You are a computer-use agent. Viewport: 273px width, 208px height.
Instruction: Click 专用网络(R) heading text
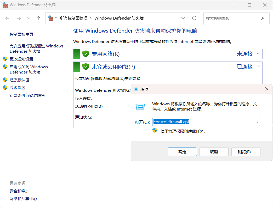click(x=106, y=54)
